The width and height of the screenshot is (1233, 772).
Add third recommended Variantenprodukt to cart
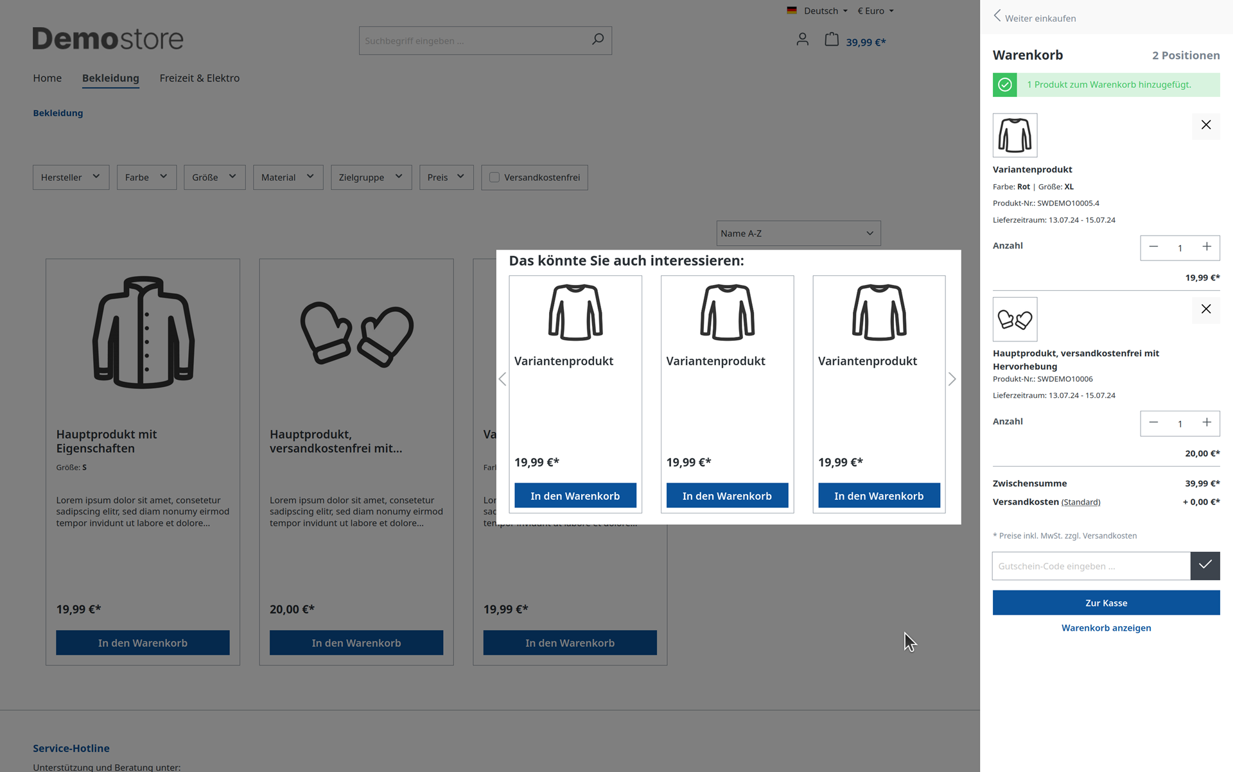point(879,495)
